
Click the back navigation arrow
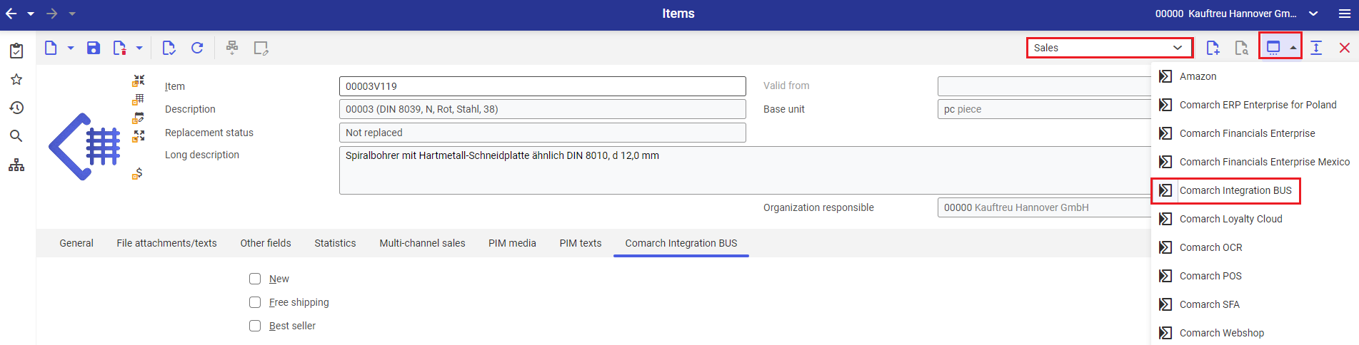click(11, 14)
